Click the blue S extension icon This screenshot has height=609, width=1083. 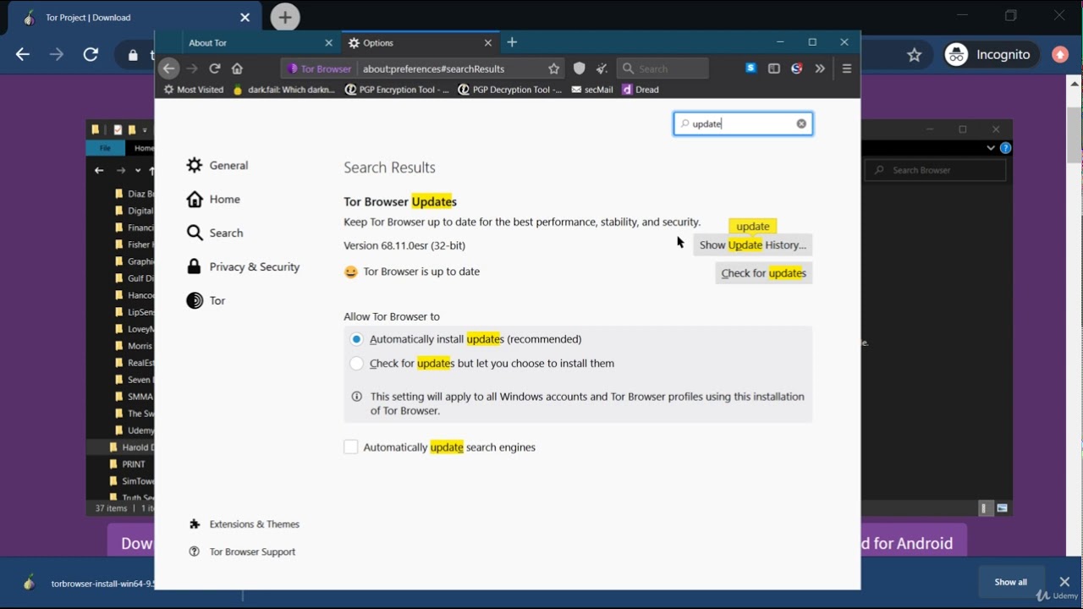(x=750, y=69)
